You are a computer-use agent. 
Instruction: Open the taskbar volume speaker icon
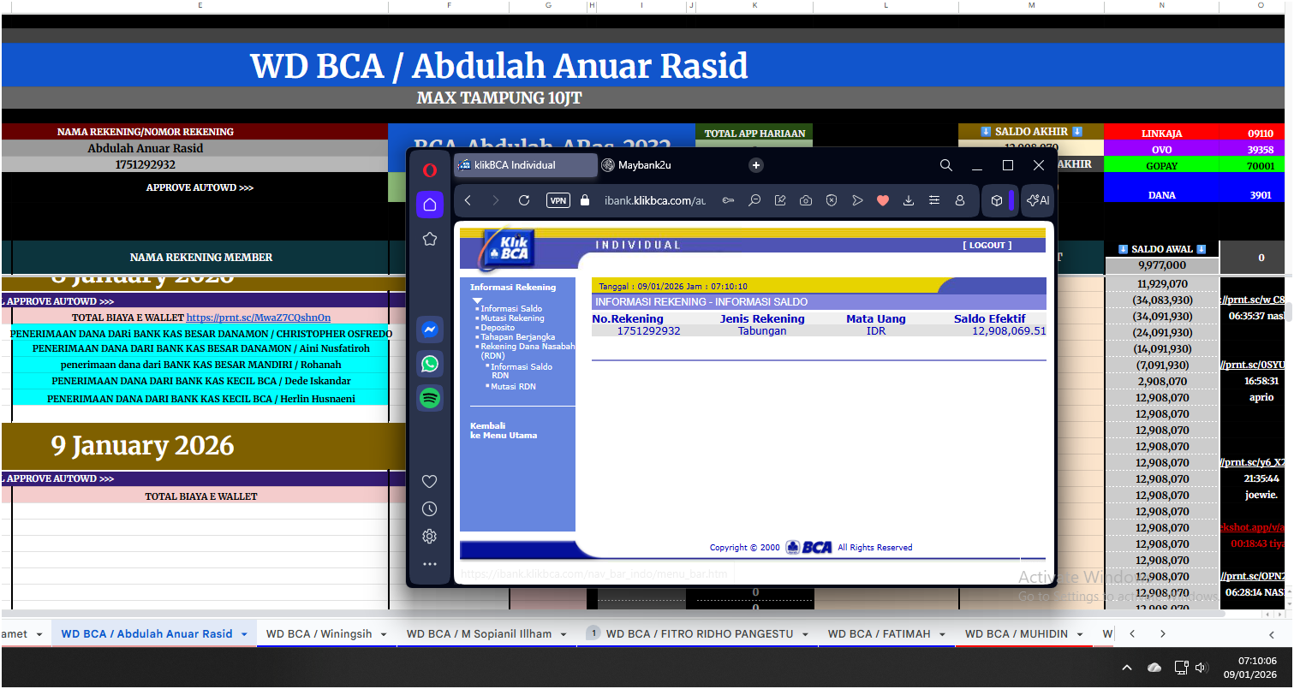pyautogui.click(x=1201, y=668)
